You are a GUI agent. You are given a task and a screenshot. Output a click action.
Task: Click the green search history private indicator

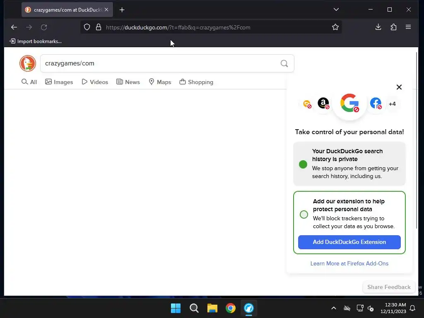303,164
